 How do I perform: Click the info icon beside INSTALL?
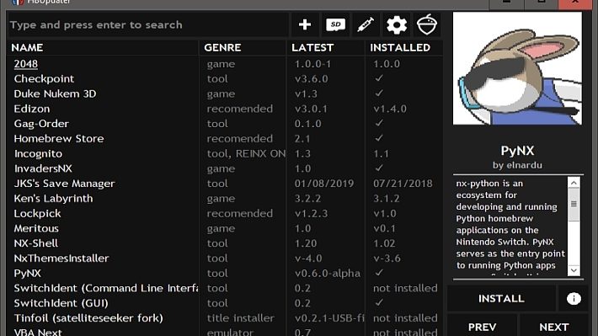point(574,299)
